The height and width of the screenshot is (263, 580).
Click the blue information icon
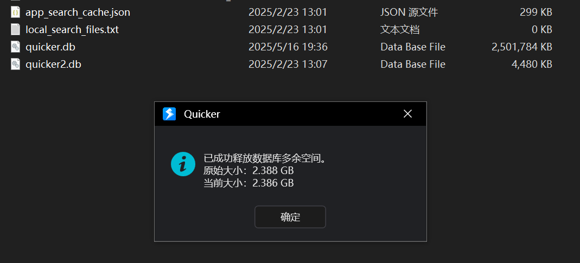(x=183, y=164)
